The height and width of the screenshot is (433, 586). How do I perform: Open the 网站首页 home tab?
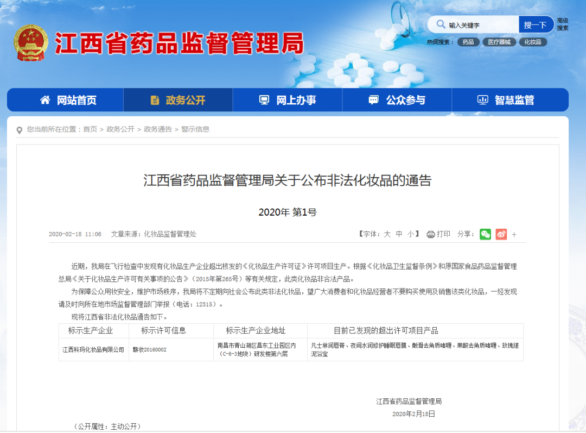pos(68,100)
